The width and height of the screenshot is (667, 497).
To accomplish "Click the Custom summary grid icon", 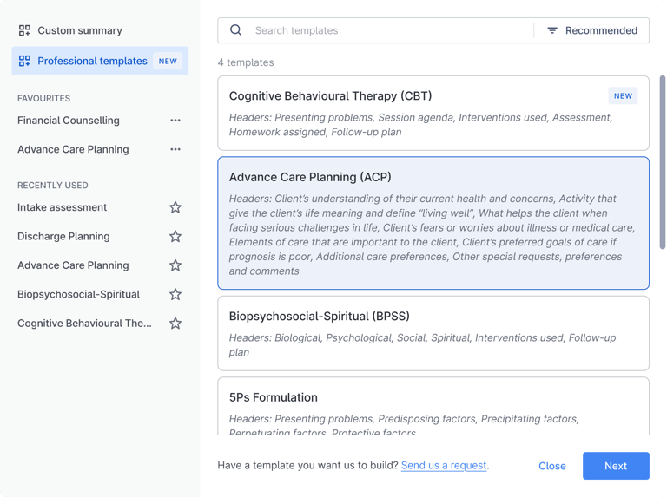I will [24, 30].
